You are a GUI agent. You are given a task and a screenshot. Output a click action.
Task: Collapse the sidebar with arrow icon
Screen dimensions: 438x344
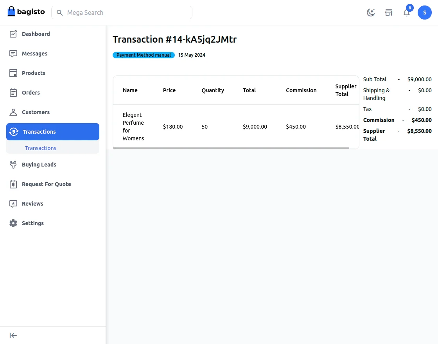(13, 335)
